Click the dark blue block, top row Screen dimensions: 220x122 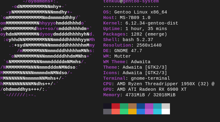pyautogui.click(x=141, y=106)
